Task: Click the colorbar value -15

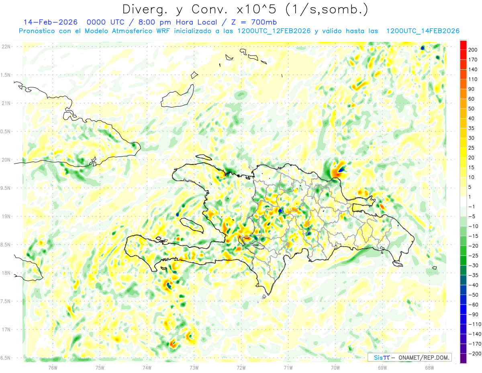Action: (473, 236)
